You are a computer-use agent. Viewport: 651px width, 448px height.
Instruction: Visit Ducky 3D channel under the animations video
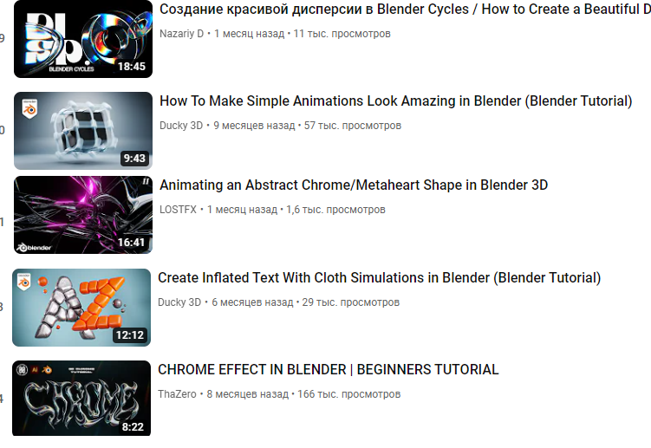coord(181,126)
